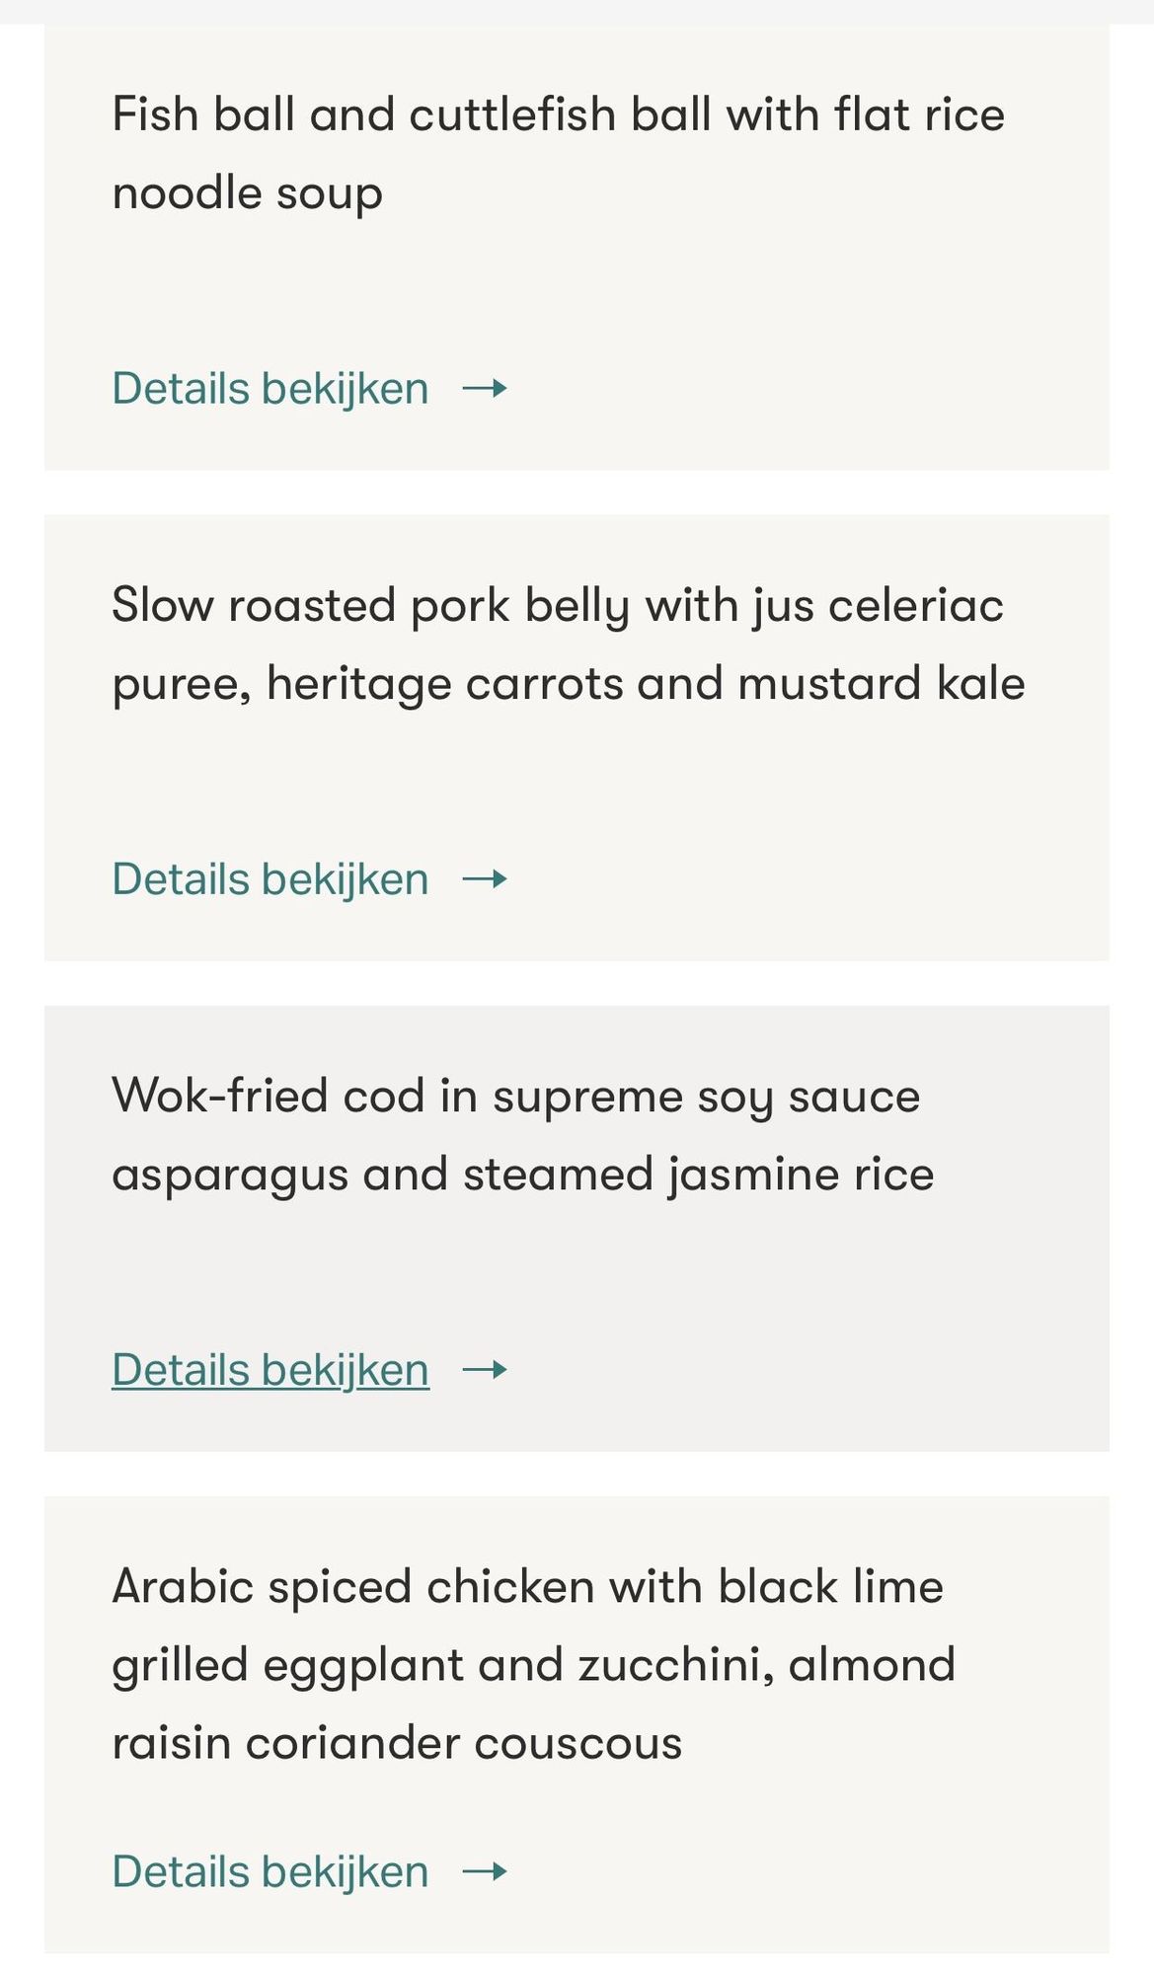Click the 'noodle soup' text line
The width and height of the screenshot is (1154, 1974).
tap(247, 192)
